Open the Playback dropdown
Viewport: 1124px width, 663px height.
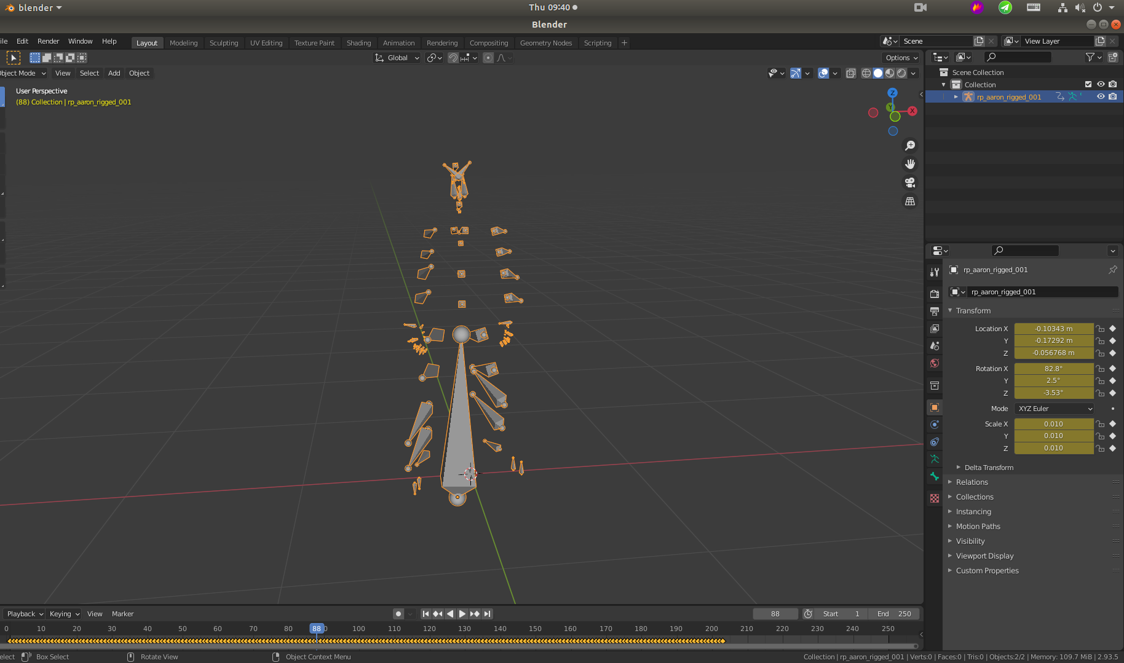click(25, 614)
